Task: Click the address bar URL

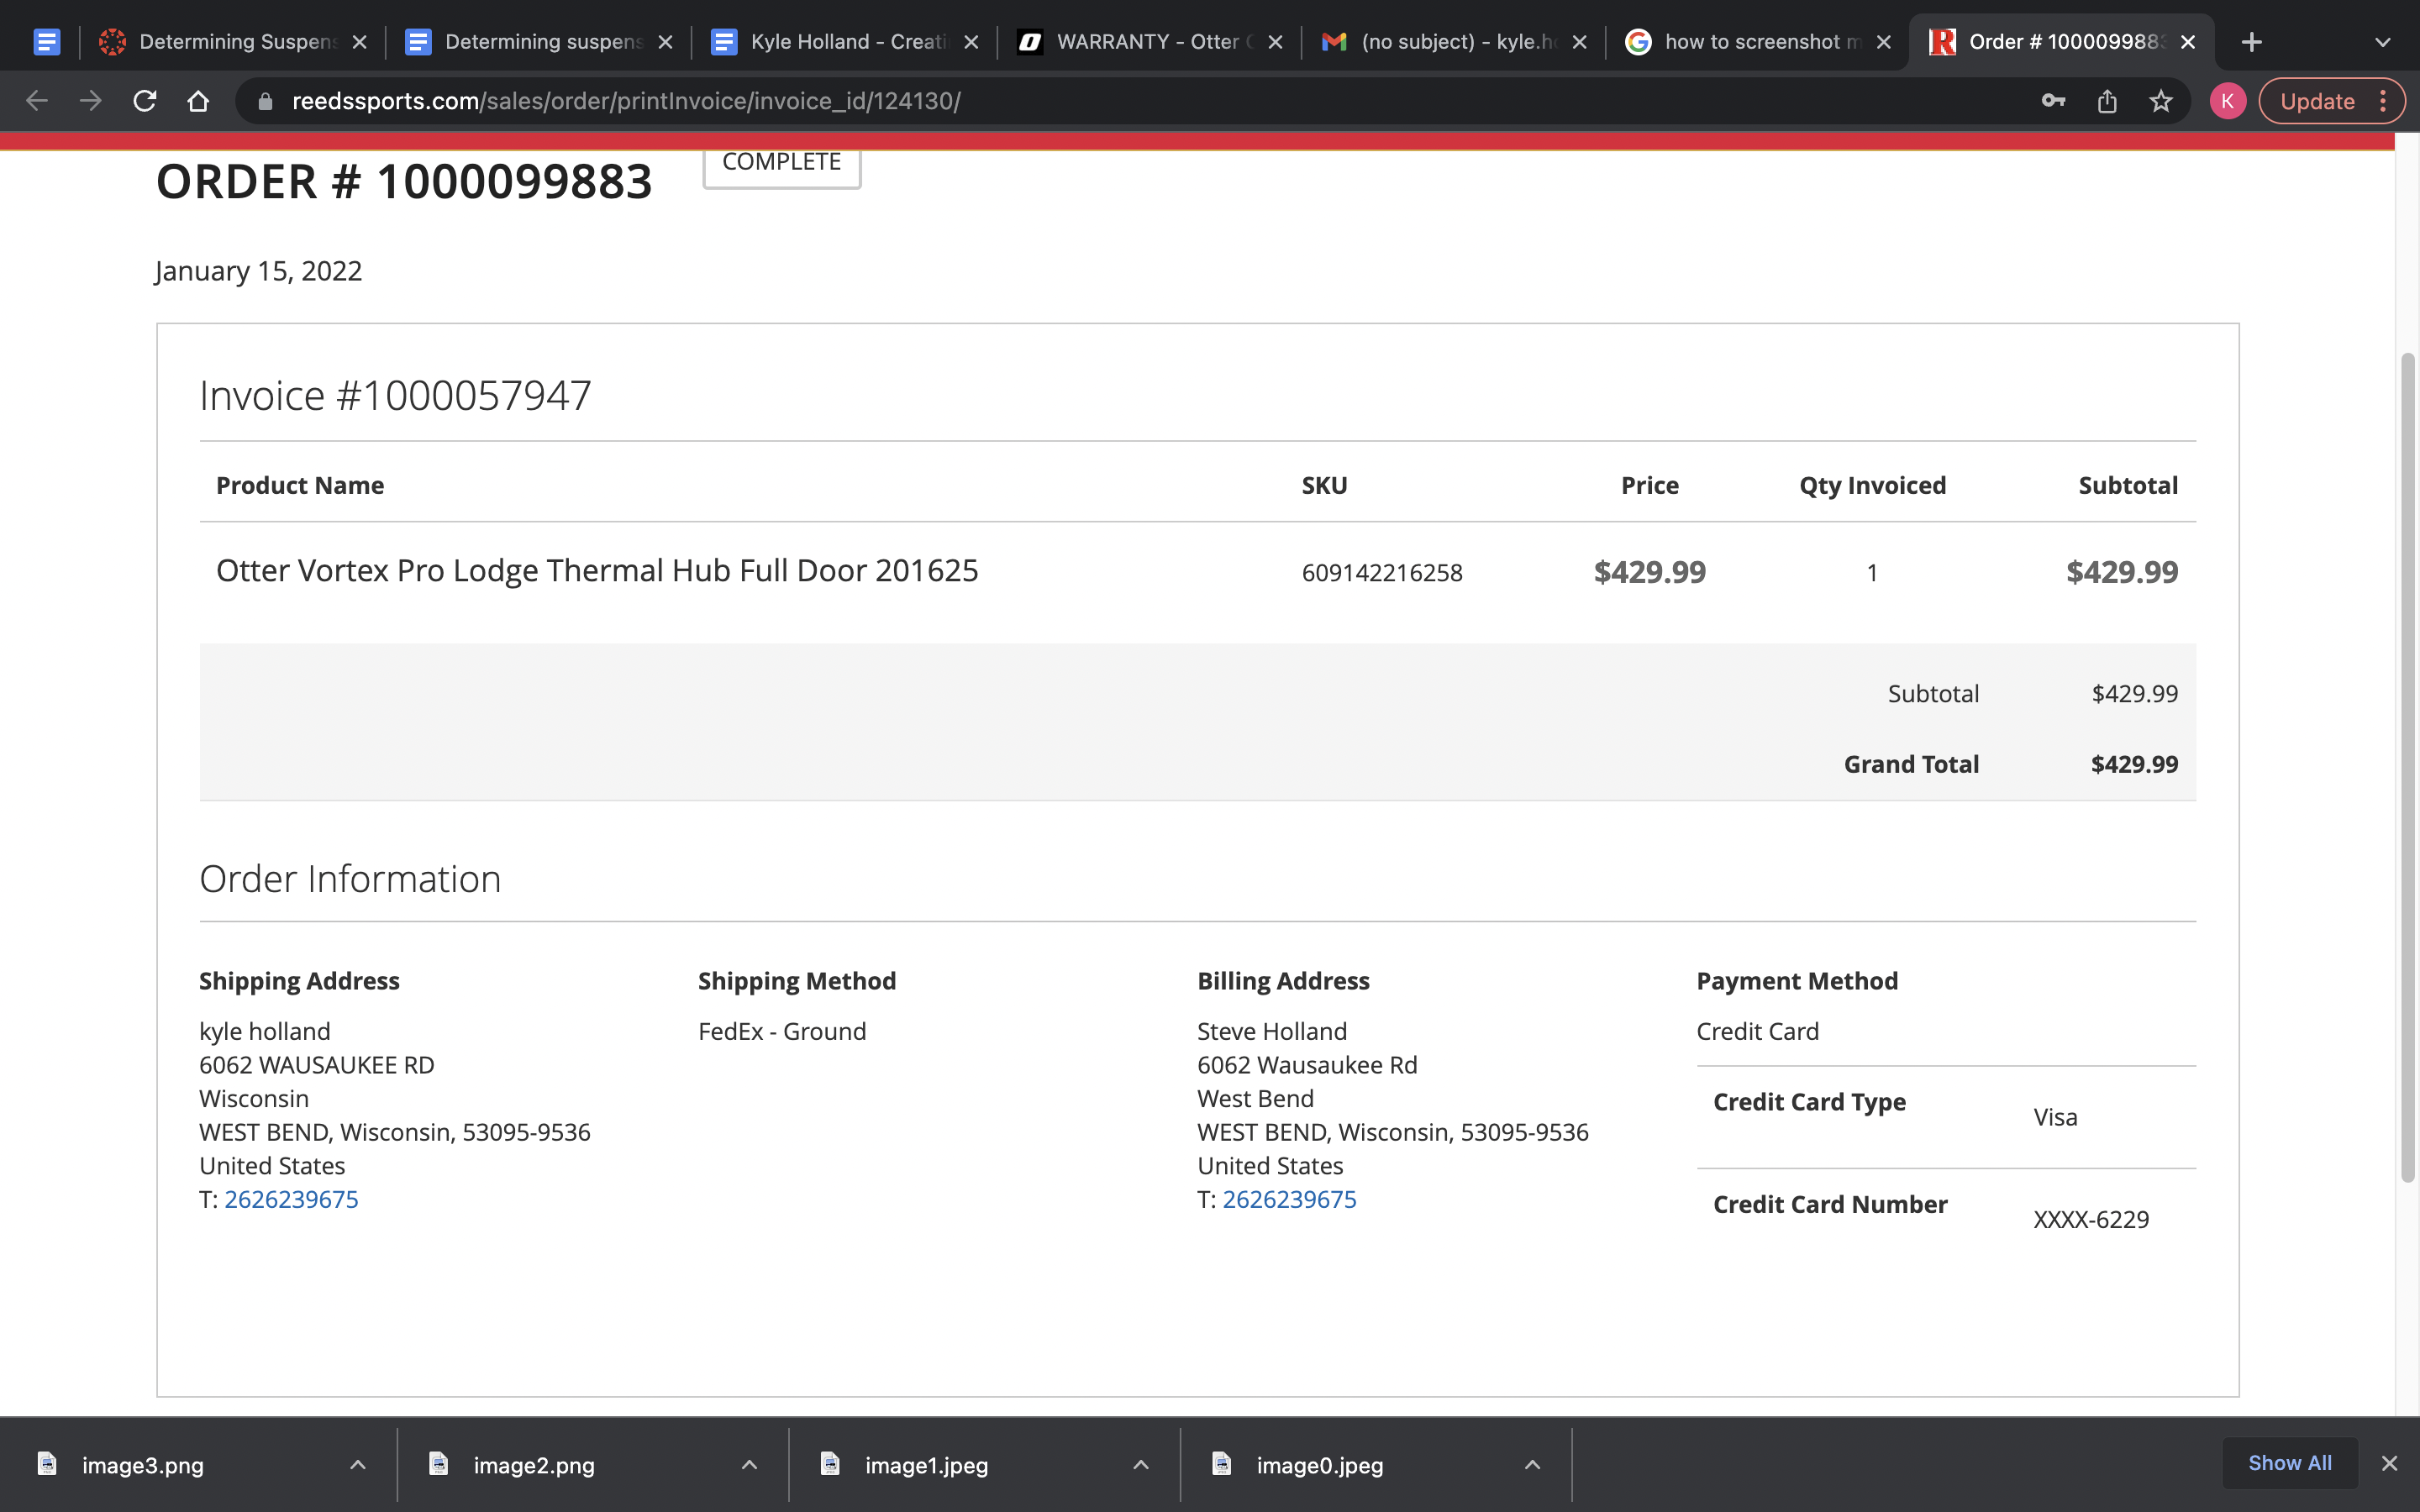Action: click(626, 101)
